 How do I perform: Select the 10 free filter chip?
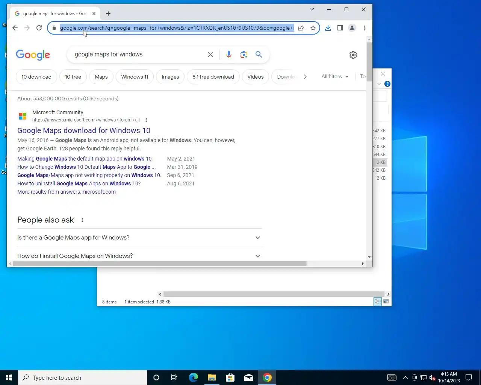73,77
